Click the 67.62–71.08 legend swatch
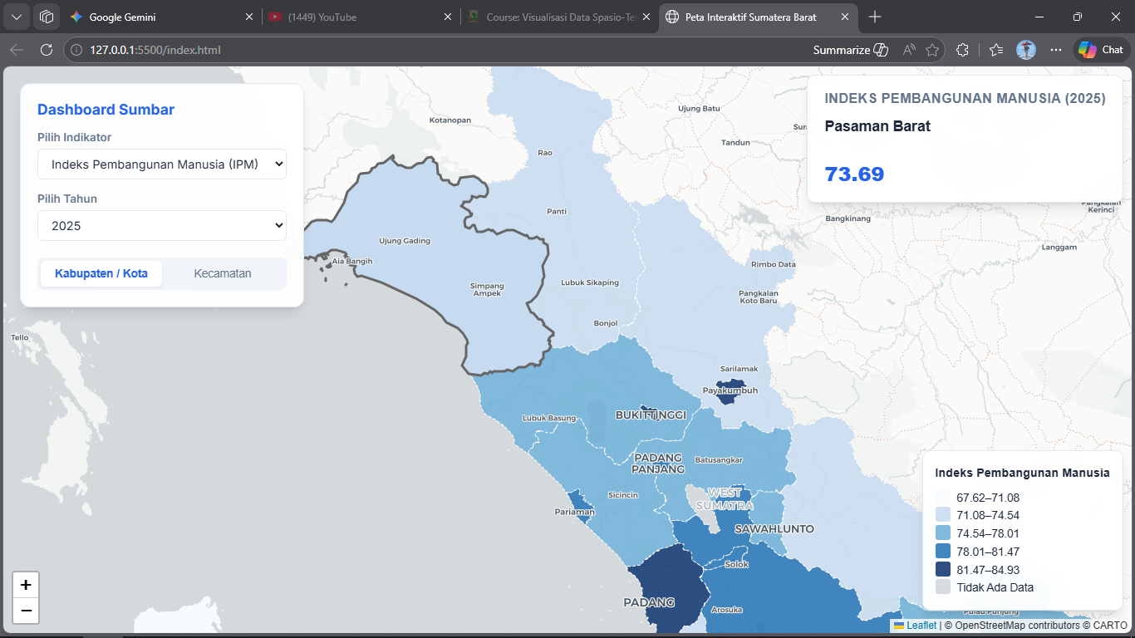 tap(943, 498)
